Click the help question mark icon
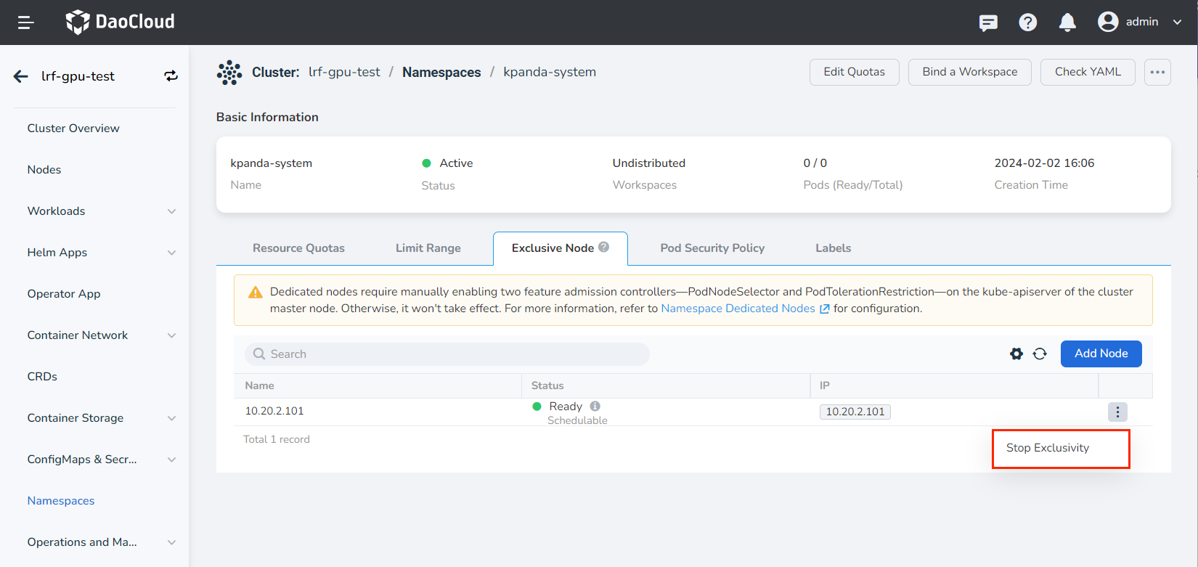Screen dimensions: 1198x567 point(1027,23)
